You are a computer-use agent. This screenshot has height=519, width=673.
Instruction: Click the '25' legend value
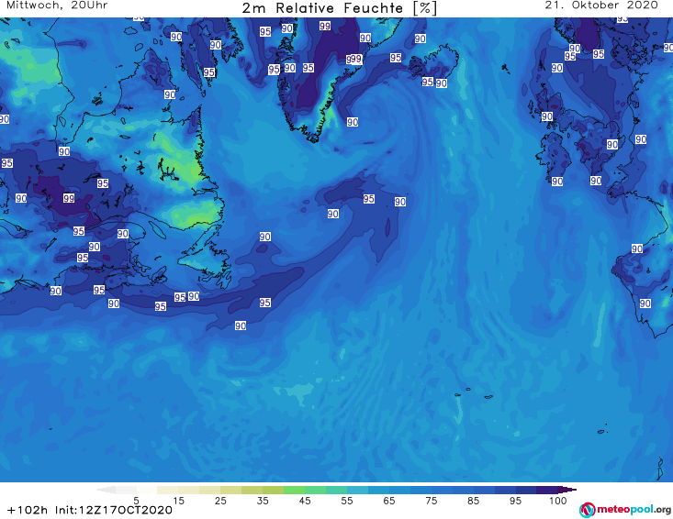click(220, 501)
